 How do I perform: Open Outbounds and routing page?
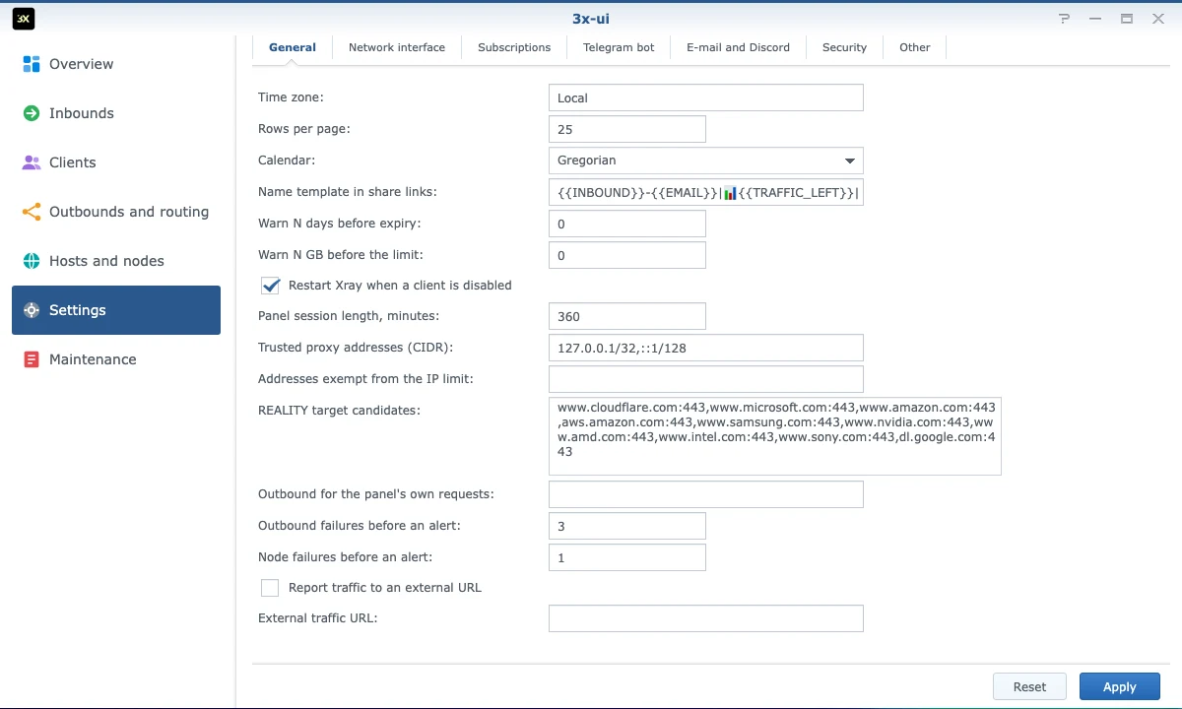click(x=116, y=212)
